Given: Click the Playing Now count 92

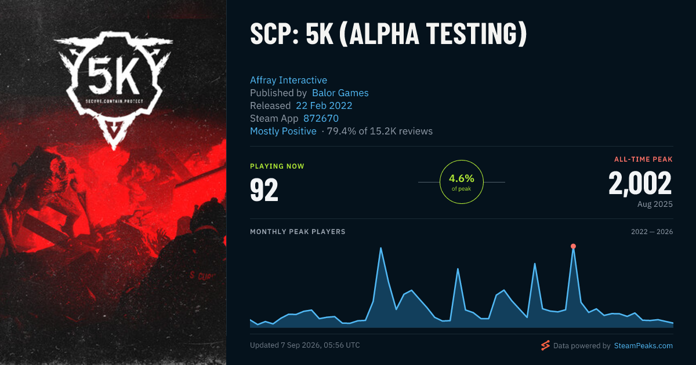Looking at the screenshot, I should click(x=264, y=190).
